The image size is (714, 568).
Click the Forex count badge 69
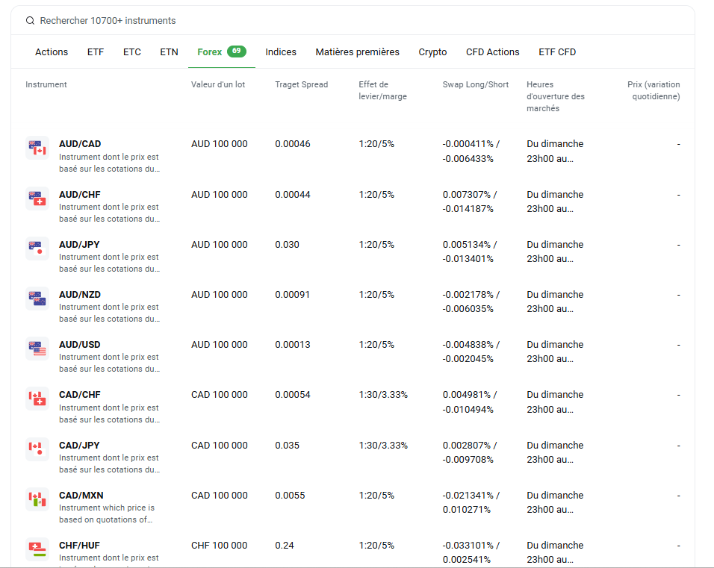(236, 52)
